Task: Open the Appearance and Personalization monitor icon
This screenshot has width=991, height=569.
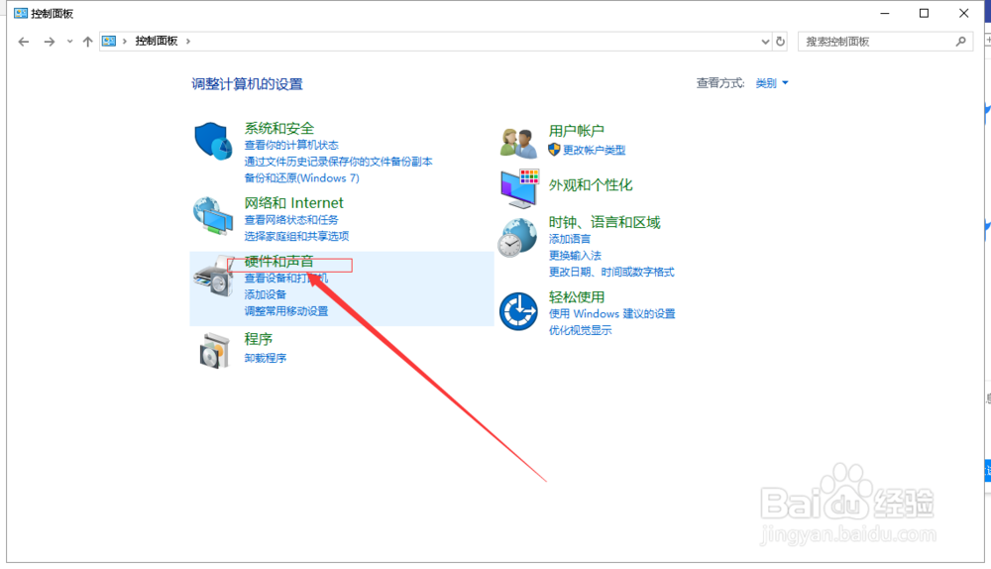Action: pyautogui.click(x=519, y=188)
